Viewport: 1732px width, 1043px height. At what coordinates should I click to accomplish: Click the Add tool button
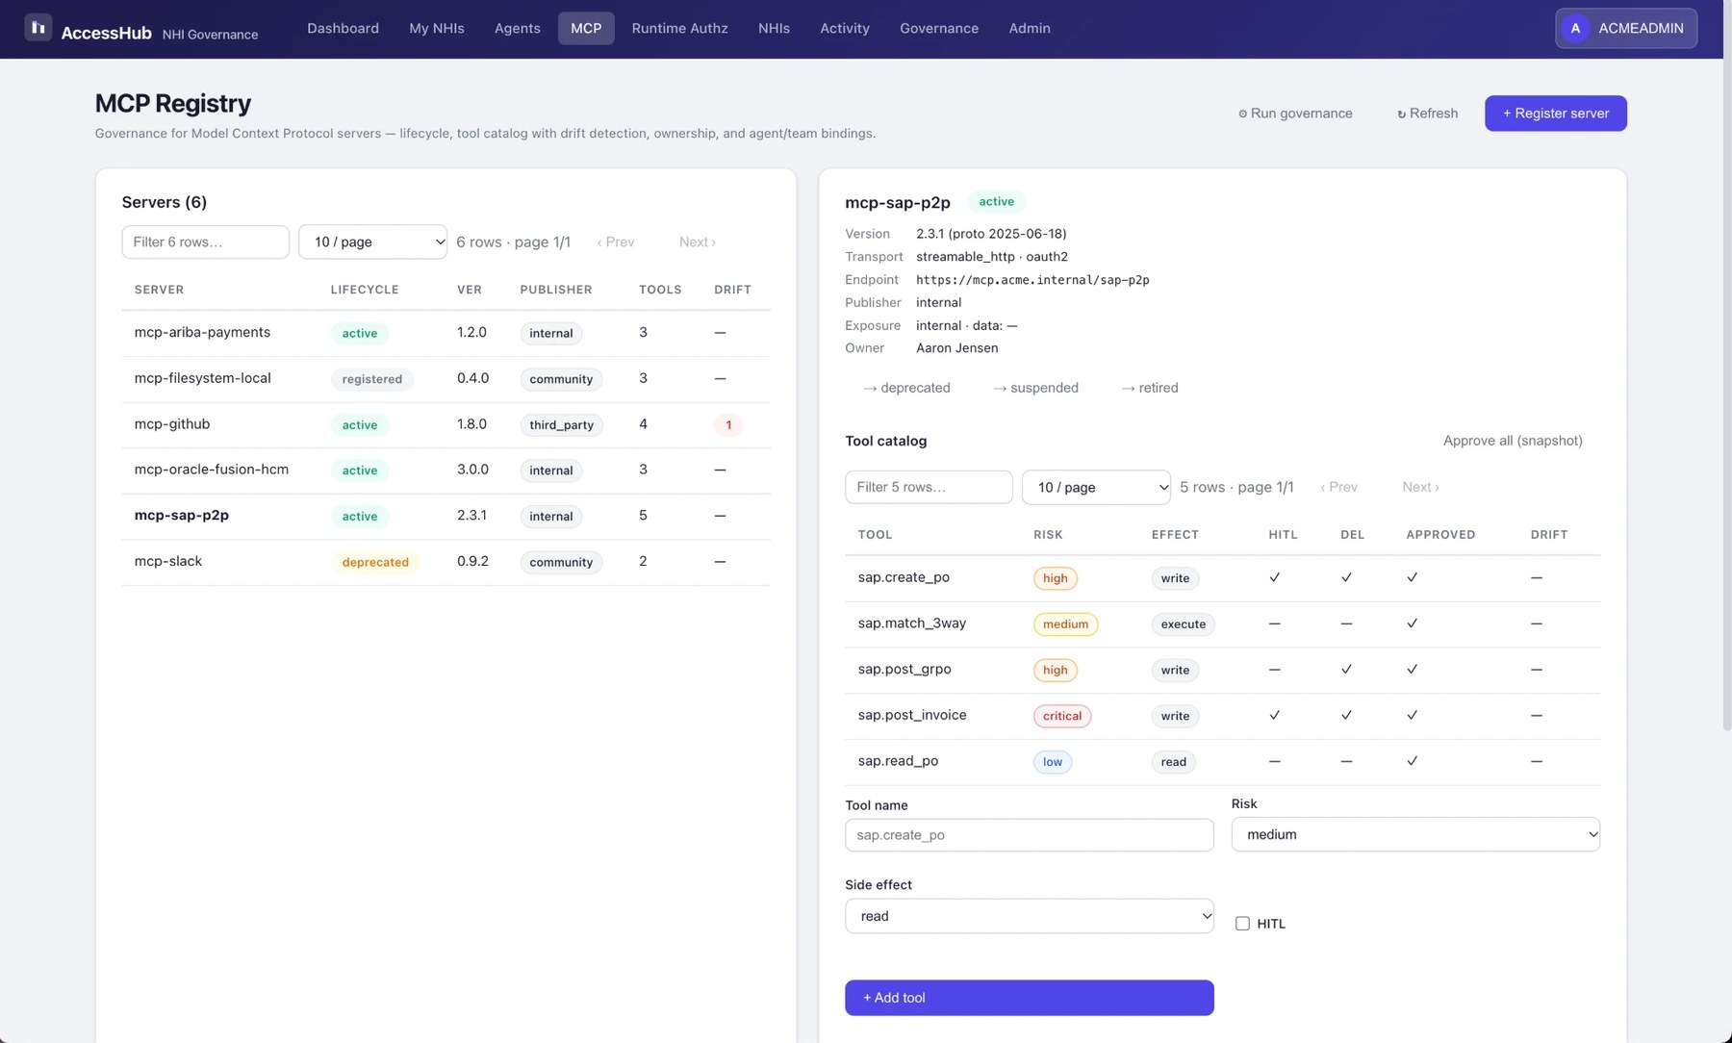click(x=1029, y=998)
